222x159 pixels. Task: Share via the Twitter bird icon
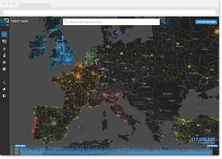(x=4, y=89)
